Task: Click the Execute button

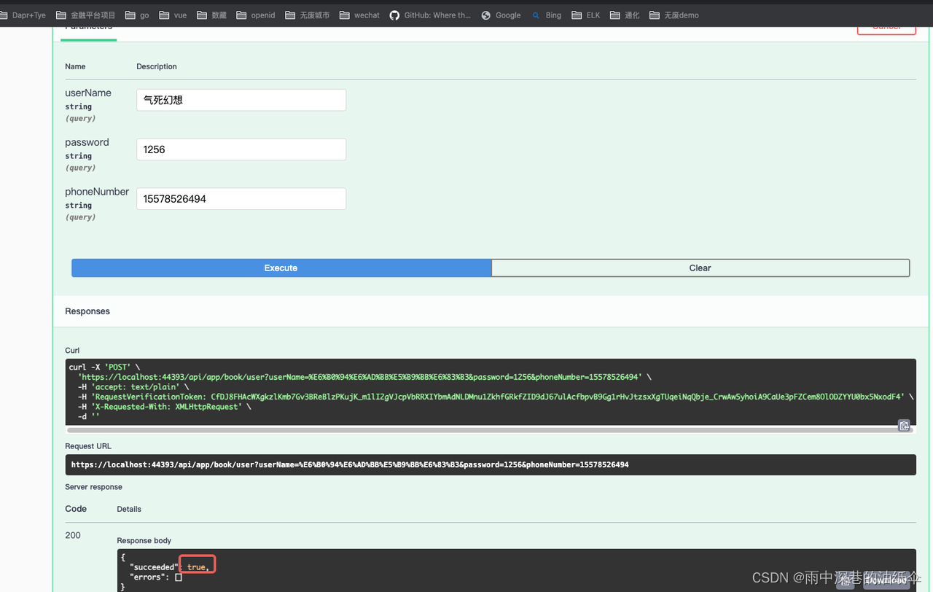Action: tap(281, 268)
